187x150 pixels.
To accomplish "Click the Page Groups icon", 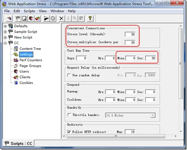I will (16, 66).
